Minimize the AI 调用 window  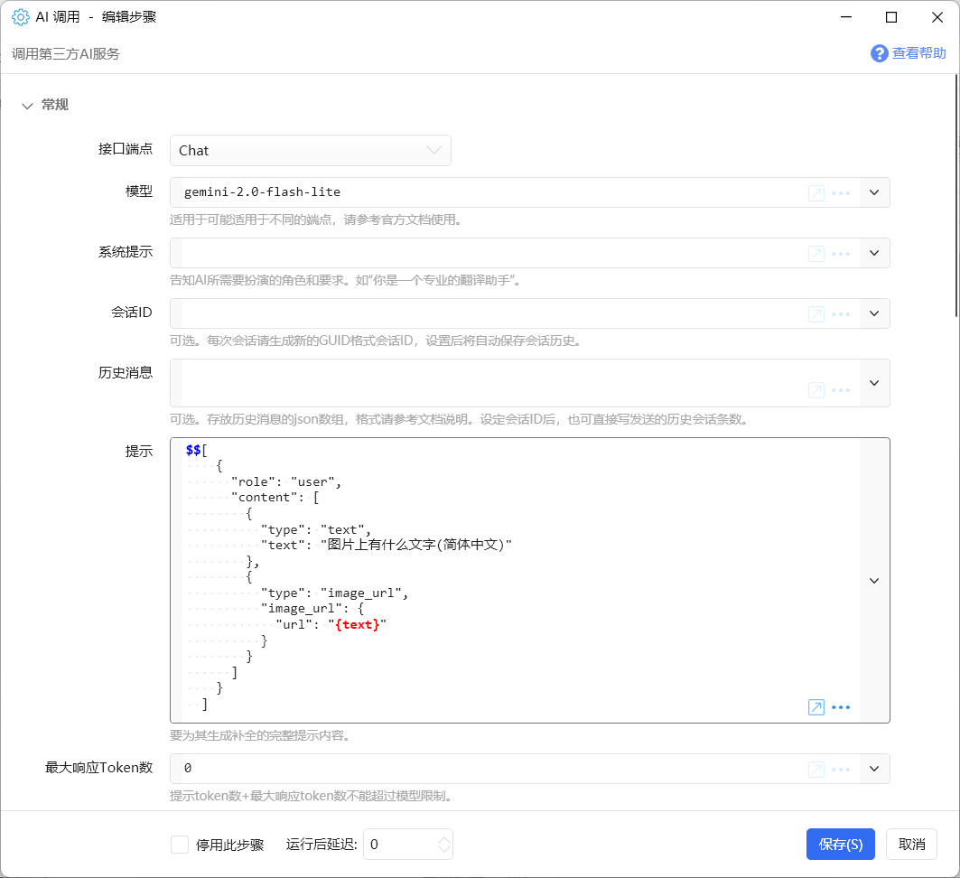(x=846, y=17)
